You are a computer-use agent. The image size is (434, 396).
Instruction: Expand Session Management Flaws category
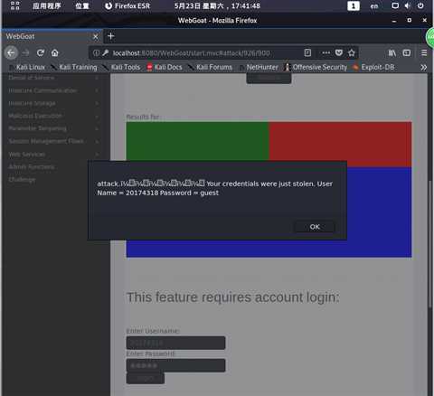click(x=54, y=141)
